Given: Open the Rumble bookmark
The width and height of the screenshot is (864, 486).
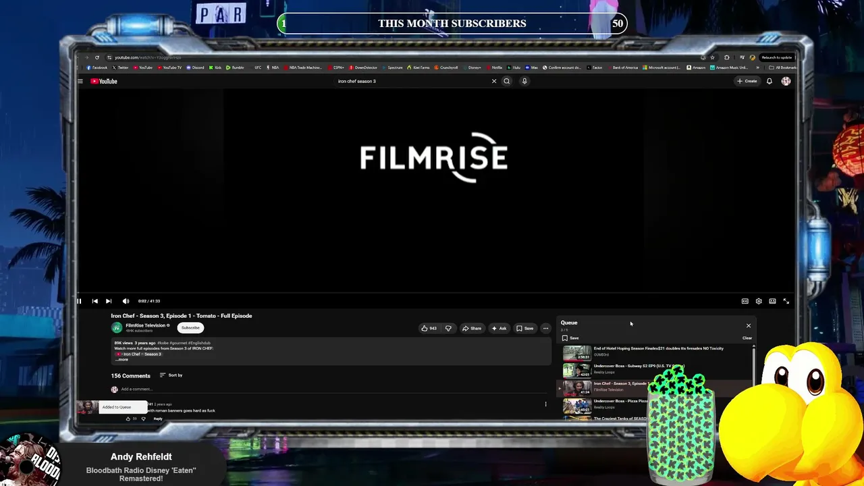Looking at the screenshot, I should (x=235, y=67).
